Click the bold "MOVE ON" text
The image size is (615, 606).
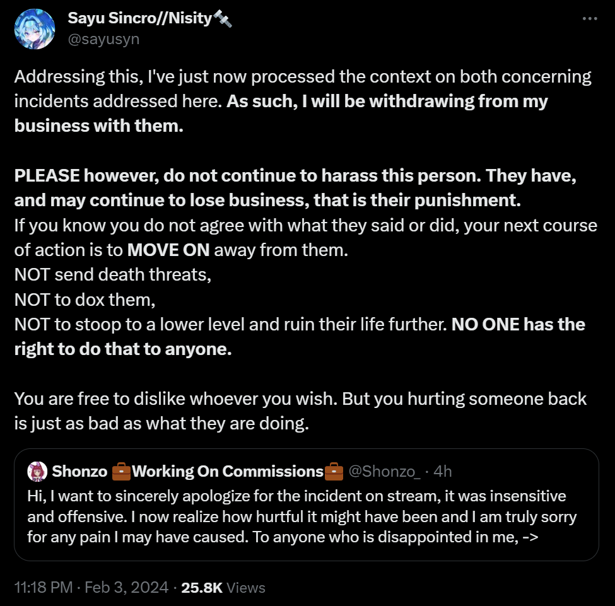168,250
